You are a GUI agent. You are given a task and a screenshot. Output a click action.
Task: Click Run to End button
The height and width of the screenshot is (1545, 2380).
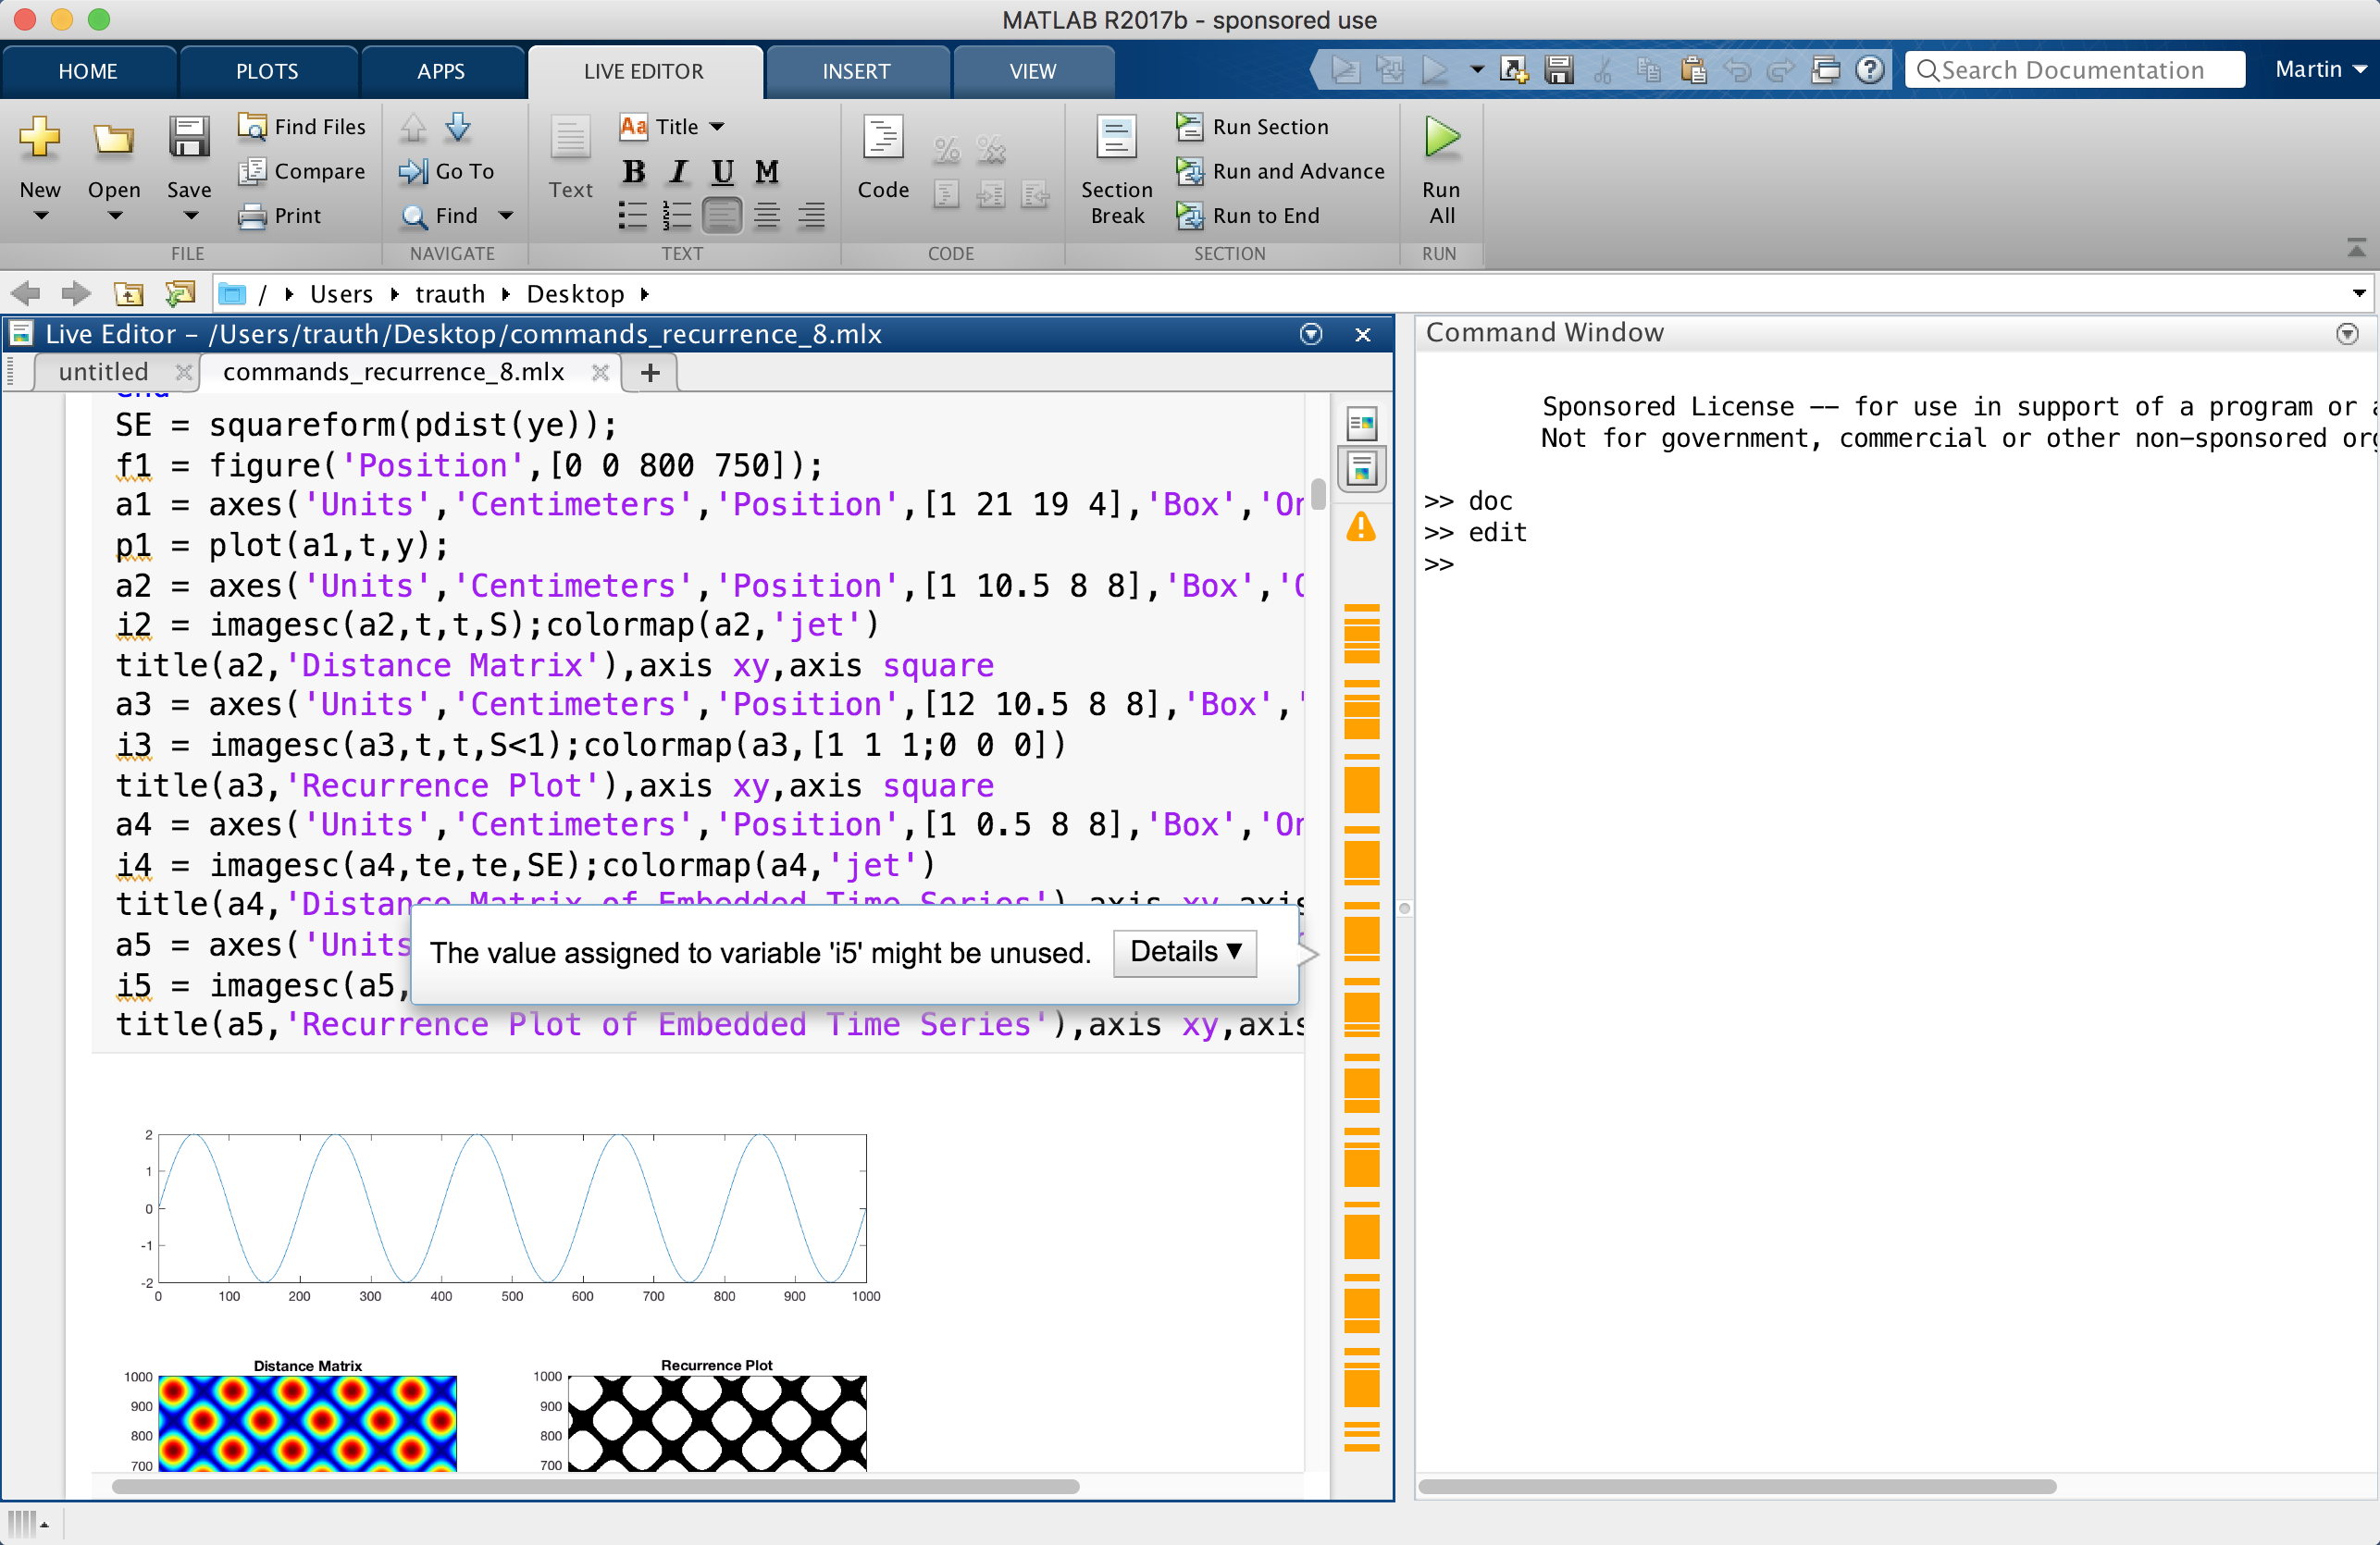pos(1264,216)
